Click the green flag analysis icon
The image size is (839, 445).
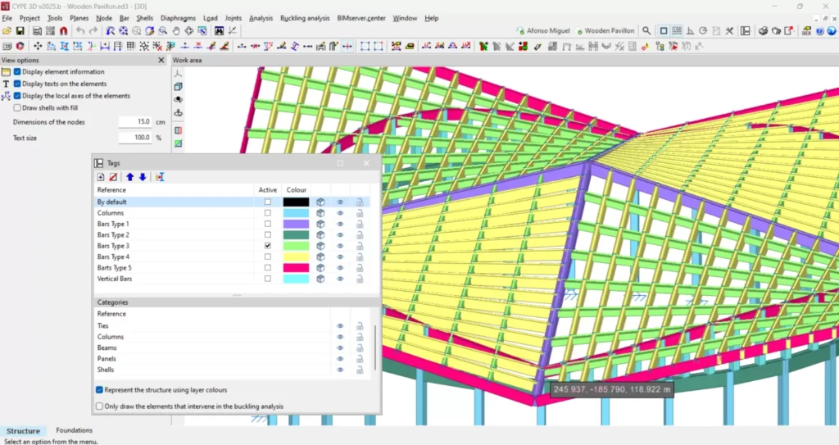pyautogui.click(x=483, y=47)
